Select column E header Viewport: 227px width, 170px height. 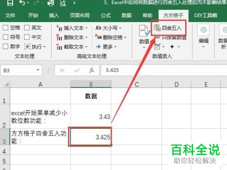coord(206,84)
